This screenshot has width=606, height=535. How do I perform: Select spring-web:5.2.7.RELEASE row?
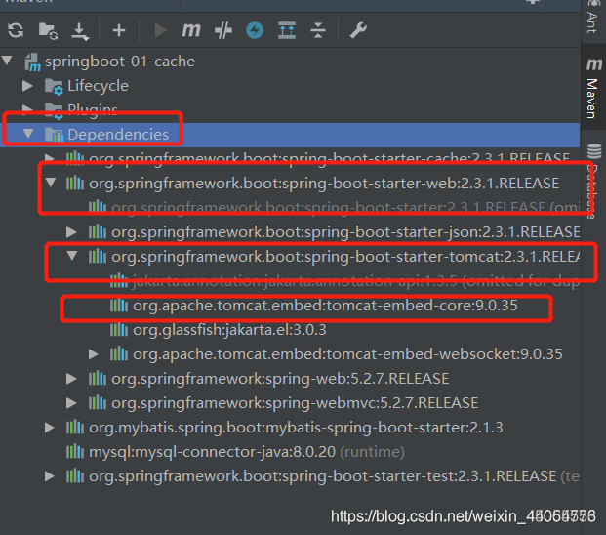click(290, 379)
